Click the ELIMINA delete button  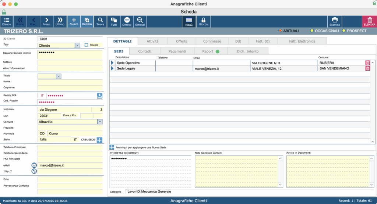pos(370,21)
